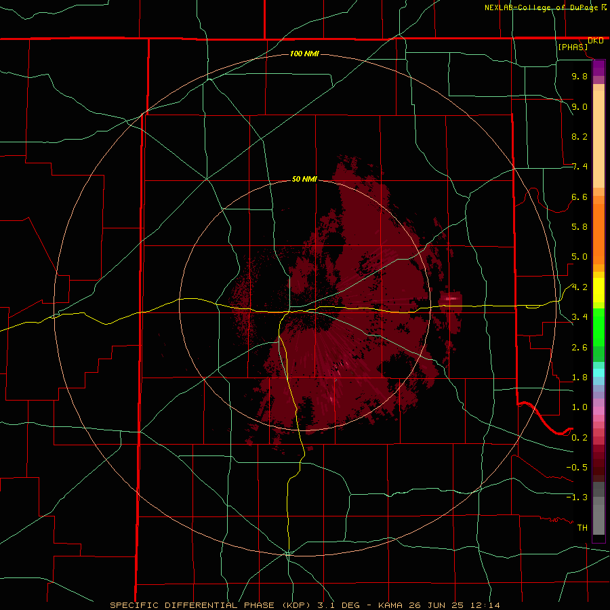Click the DKD product code label
The height and width of the screenshot is (610, 610).
click(596, 41)
